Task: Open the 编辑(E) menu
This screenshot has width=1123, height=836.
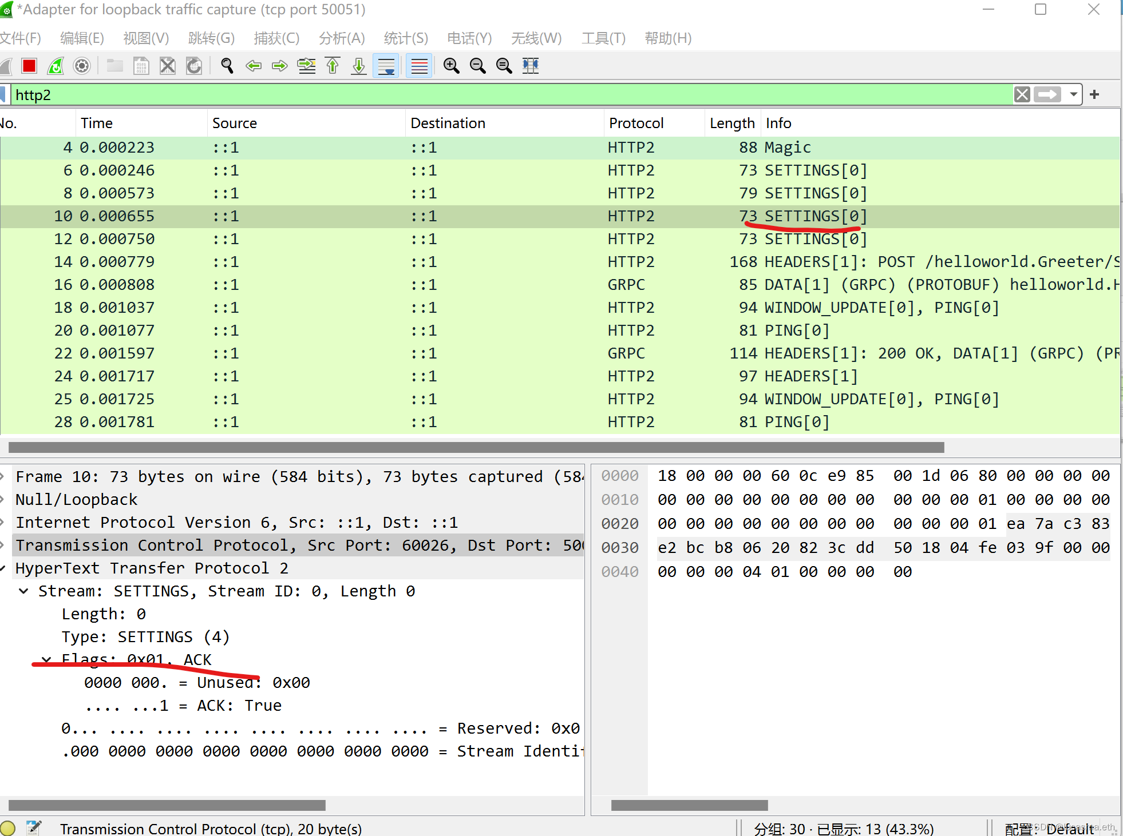Action: pyautogui.click(x=82, y=38)
